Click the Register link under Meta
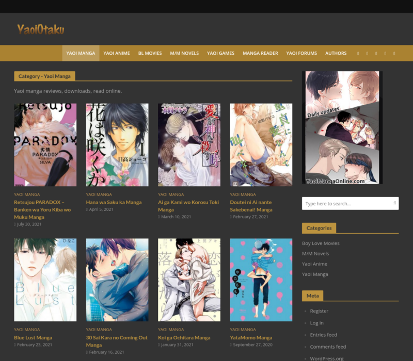 click(x=319, y=311)
